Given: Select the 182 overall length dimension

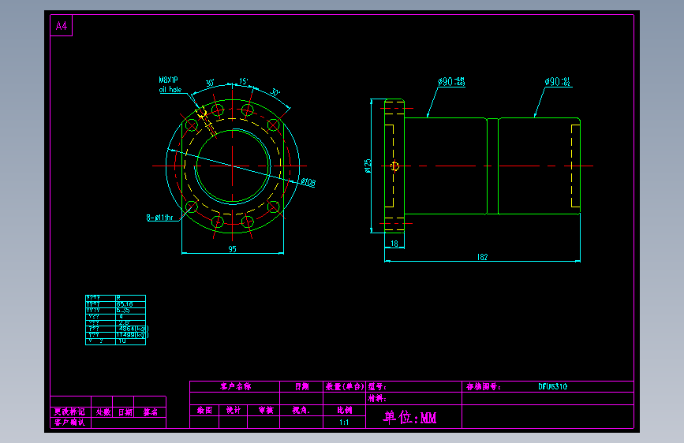Looking at the screenshot, I should point(483,257).
